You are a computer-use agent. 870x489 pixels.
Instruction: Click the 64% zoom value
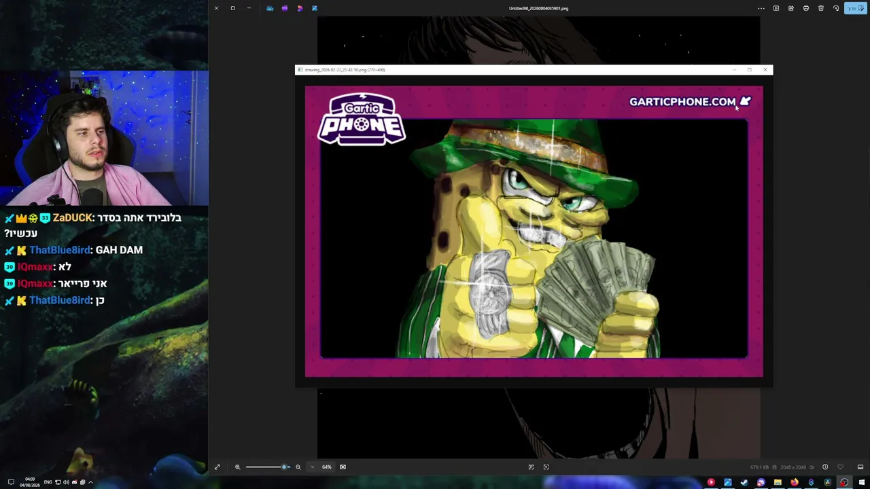click(327, 467)
